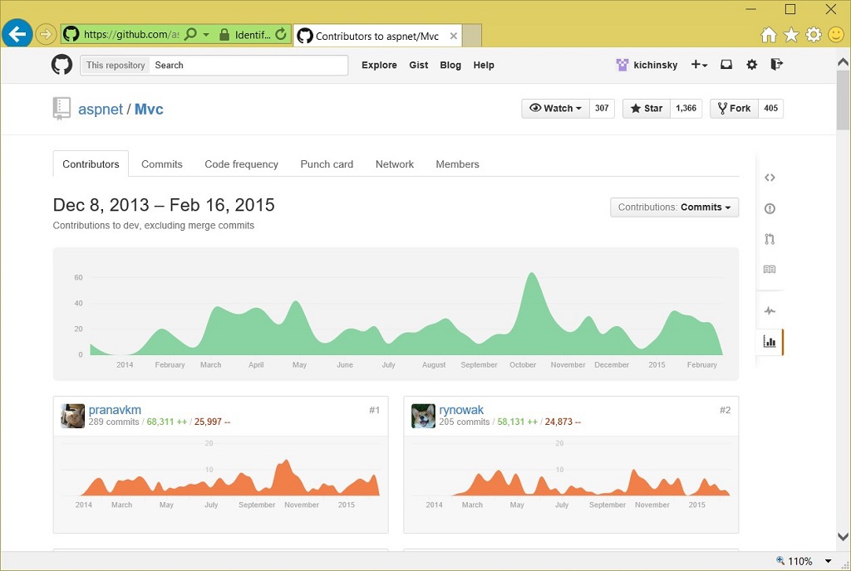Switch to the Commits tab
The image size is (851, 571).
[x=162, y=164]
